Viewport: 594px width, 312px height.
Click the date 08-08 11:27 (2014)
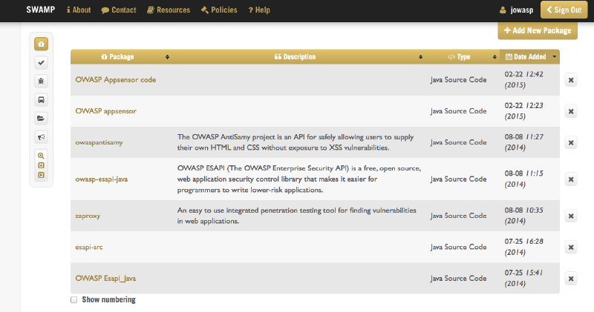coord(524,142)
